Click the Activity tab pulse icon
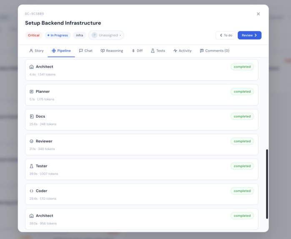Viewport: 291px width, 239px height. 175,51
